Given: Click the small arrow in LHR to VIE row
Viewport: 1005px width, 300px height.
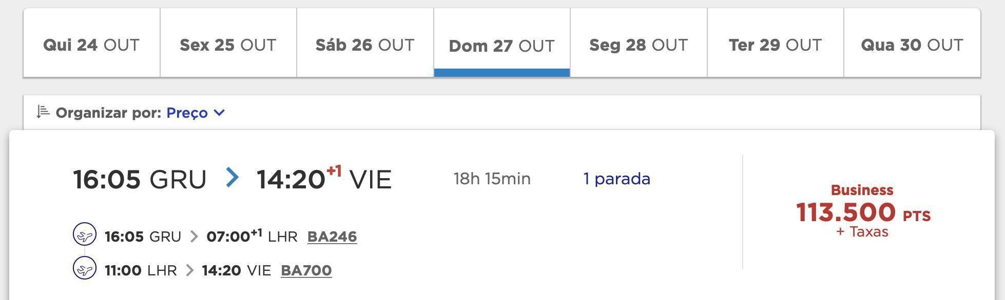Looking at the screenshot, I should [190, 270].
